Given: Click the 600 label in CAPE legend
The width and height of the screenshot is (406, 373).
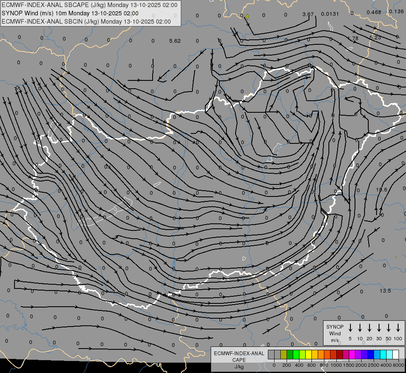Looking at the screenshot, I should [311, 365].
